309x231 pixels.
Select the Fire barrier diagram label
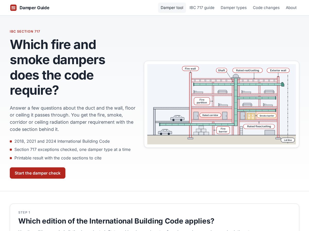pos(223,130)
